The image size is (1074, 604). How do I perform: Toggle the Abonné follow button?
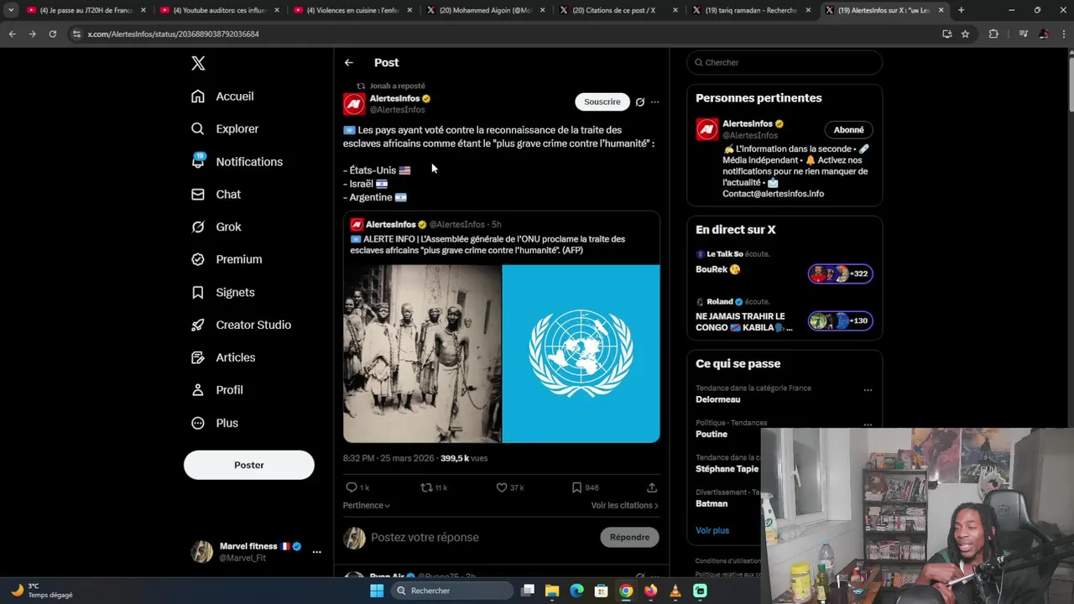pyautogui.click(x=849, y=130)
